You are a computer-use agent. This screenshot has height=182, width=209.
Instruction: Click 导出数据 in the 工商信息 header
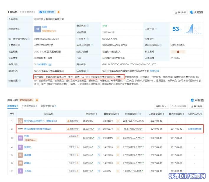coord(180,12)
